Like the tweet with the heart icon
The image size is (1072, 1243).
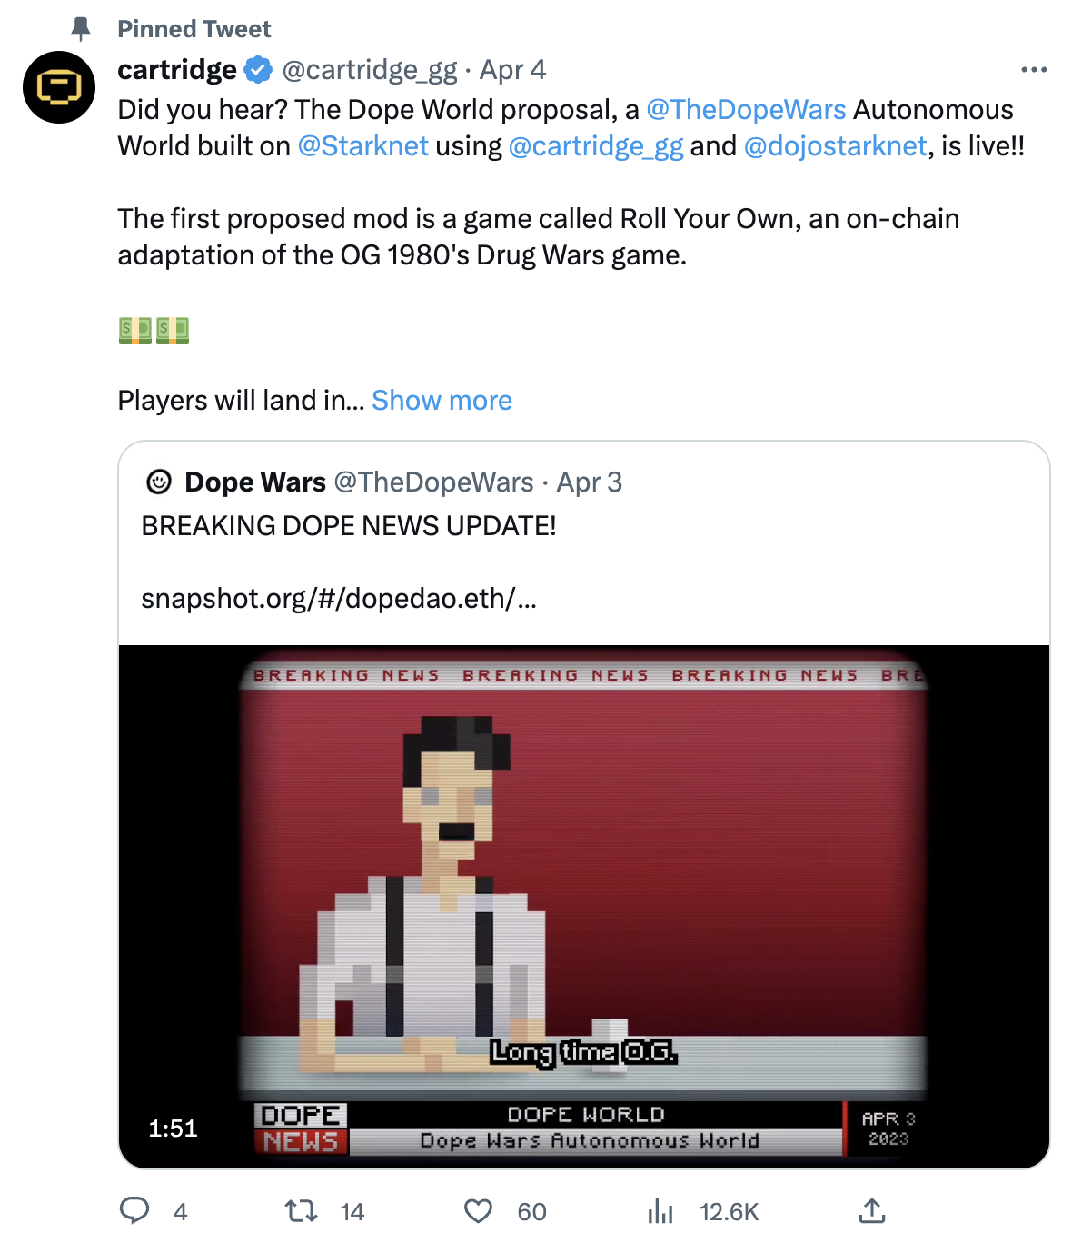tap(478, 1211)
